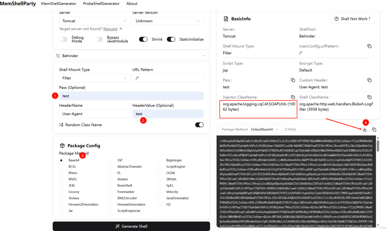Copy the Custom Header value
The image size is (388, 231).
pos(369,80)
